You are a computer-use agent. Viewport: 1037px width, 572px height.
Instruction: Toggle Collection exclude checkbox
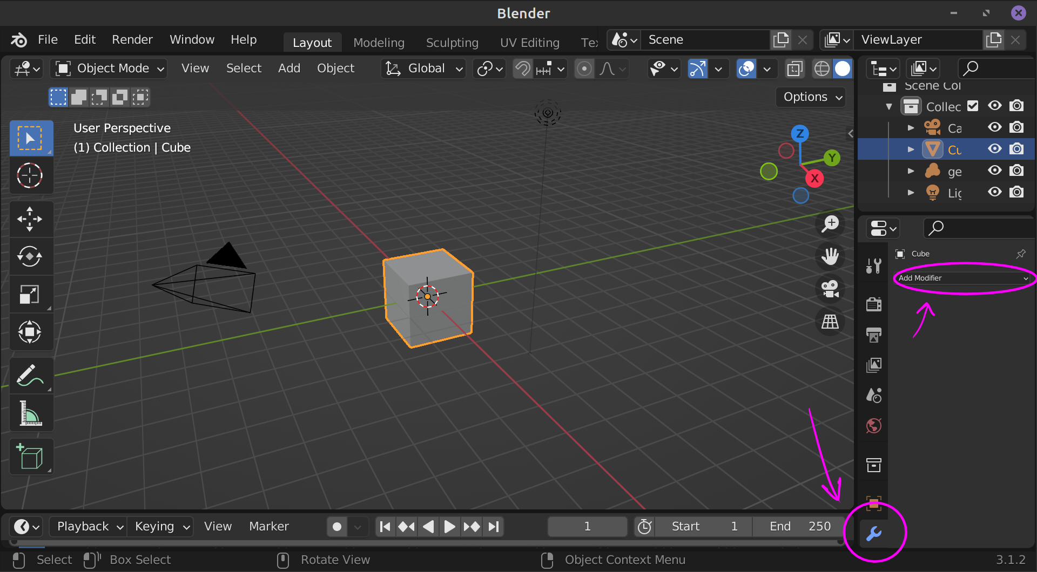pyautogui.click(x=973, y=106)
